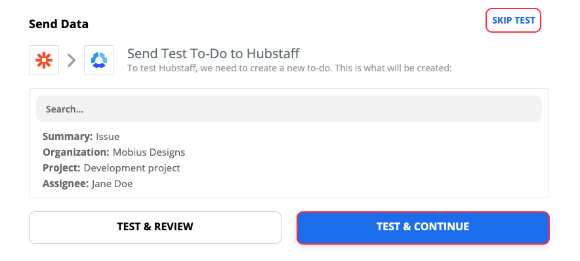The height and width of the screenshot is (261, 580).
Task: Select the Project field label
Action: 62,168
